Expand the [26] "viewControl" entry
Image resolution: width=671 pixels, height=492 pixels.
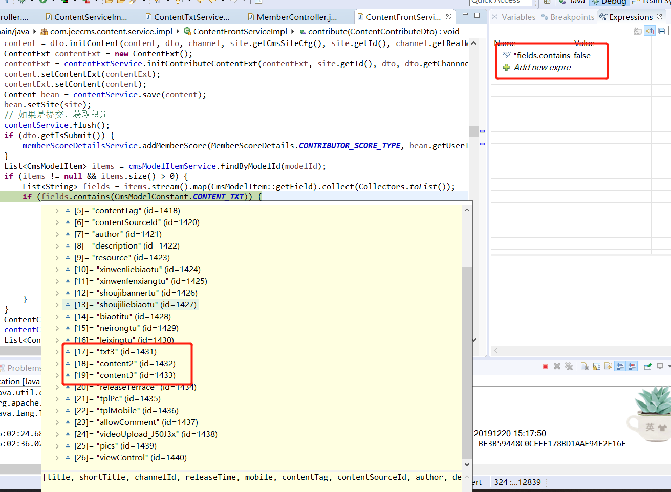click(x=57, y=458)
